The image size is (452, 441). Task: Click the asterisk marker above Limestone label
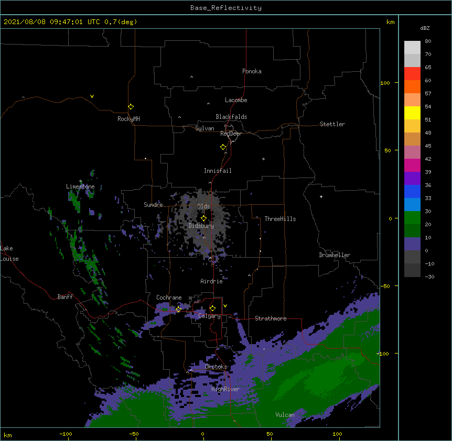81,181
